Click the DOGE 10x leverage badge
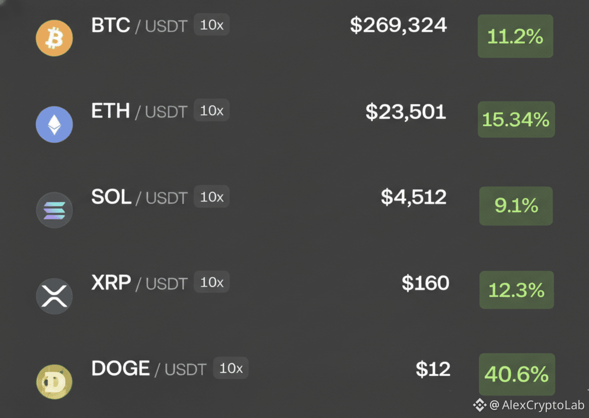The width and height of the screenshot is (589, 418). click(231, 368)
